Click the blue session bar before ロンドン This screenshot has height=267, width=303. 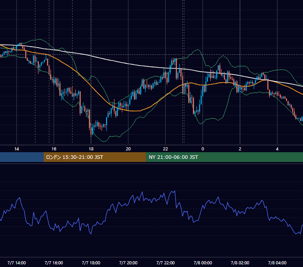[22, 157]
